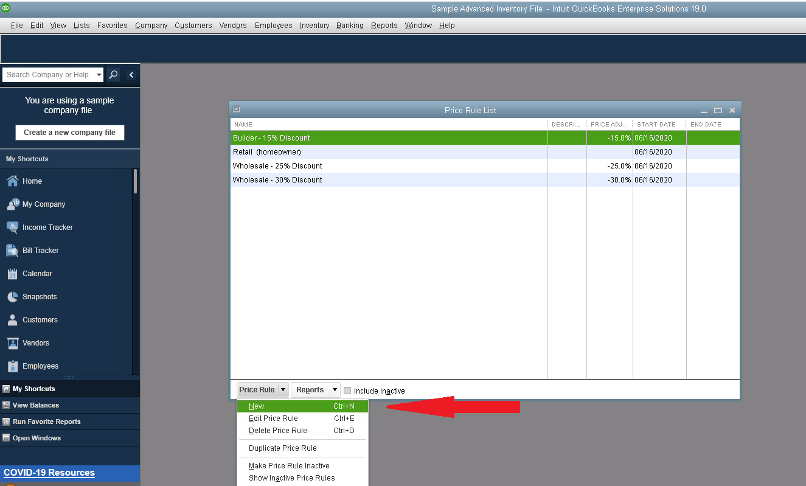
Task: Click the -30.0% price adjustment cell
Action: pos(610,180)
